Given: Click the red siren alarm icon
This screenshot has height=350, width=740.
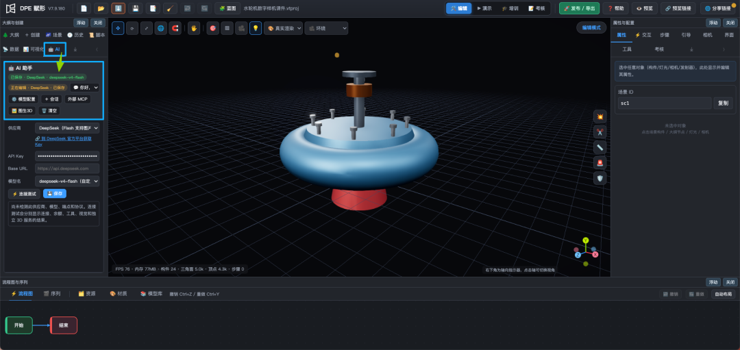Looking at the screenshot, I should (x=600, y=163).
